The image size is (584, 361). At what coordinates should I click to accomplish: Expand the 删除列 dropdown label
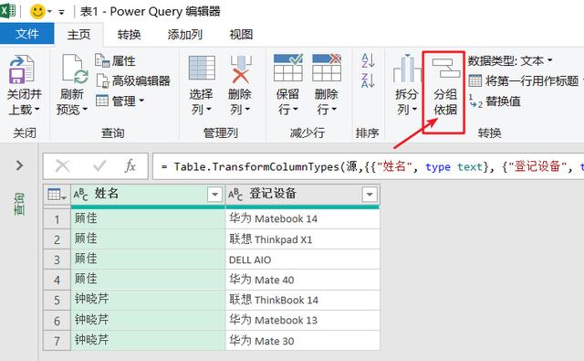pyautogui.click(x=240, y=110)
